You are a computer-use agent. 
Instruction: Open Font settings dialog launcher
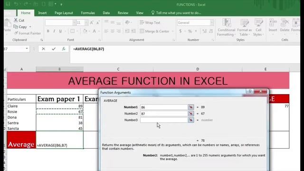pyautogui.click(x=99, y=40)
